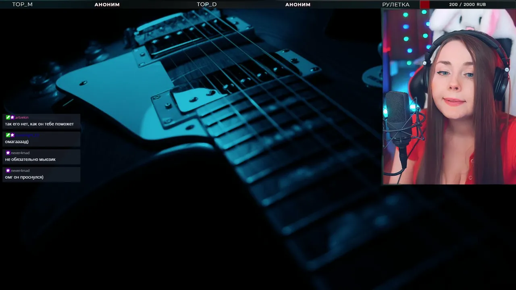Viewport: 516px width, 290px height.
Task: Click the star badge above "омг он проснулся)"
Action: click(x=8, y=170)
